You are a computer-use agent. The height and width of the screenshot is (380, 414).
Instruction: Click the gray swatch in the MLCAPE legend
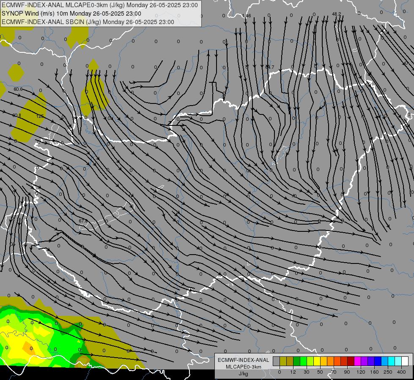(x=277, y=361)
